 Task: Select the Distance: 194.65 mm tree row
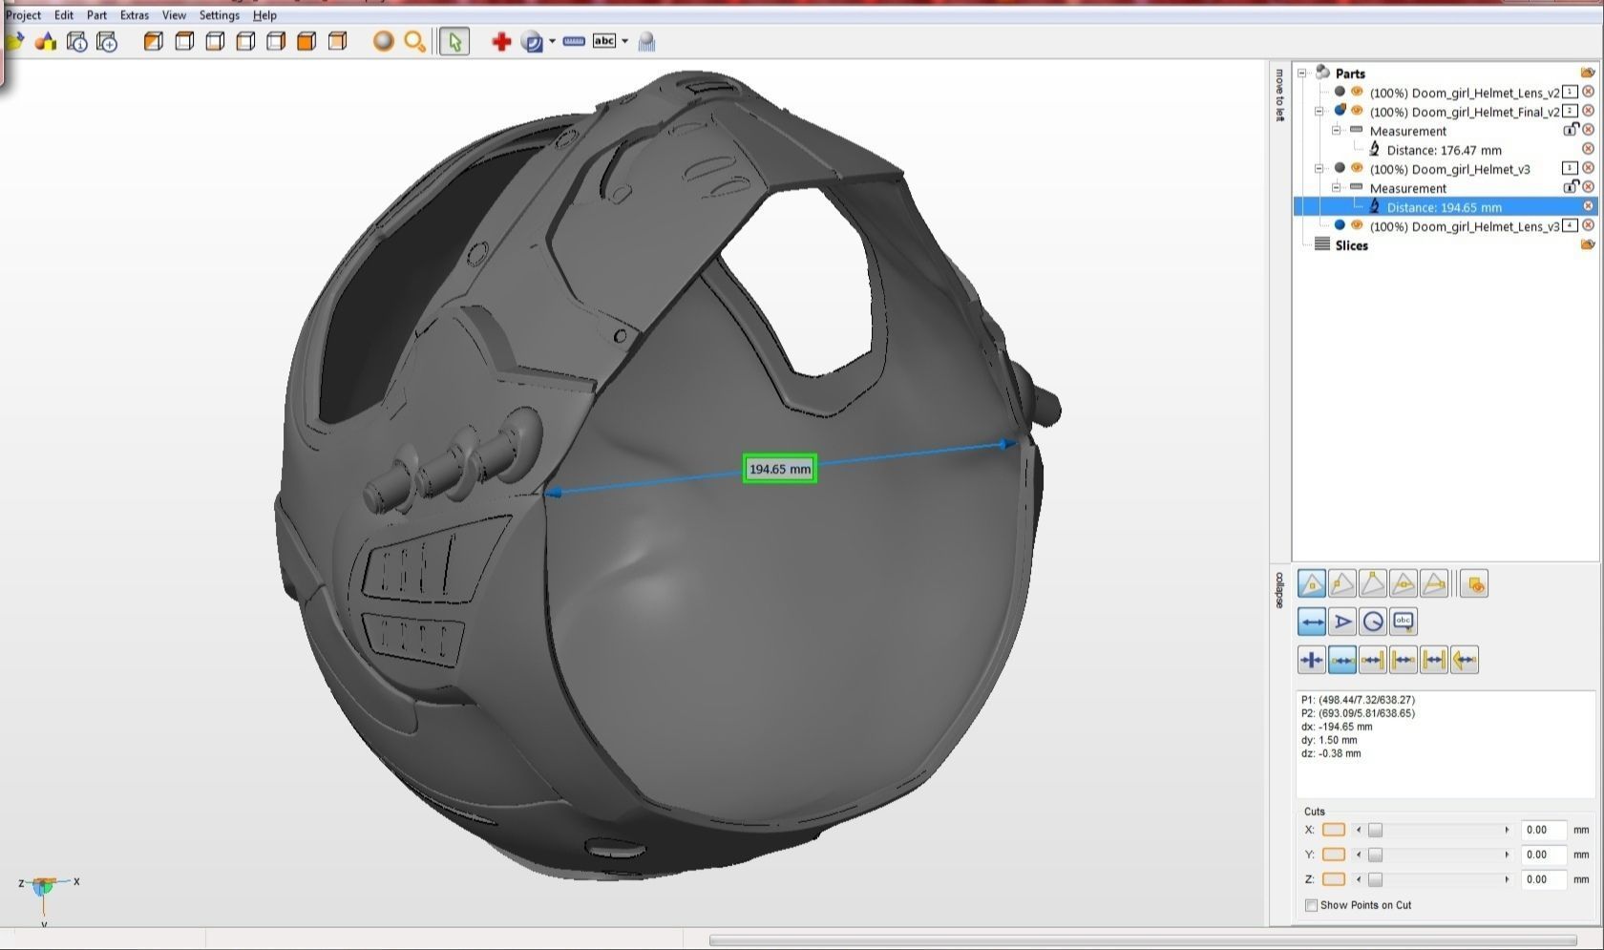(1445, 206)
